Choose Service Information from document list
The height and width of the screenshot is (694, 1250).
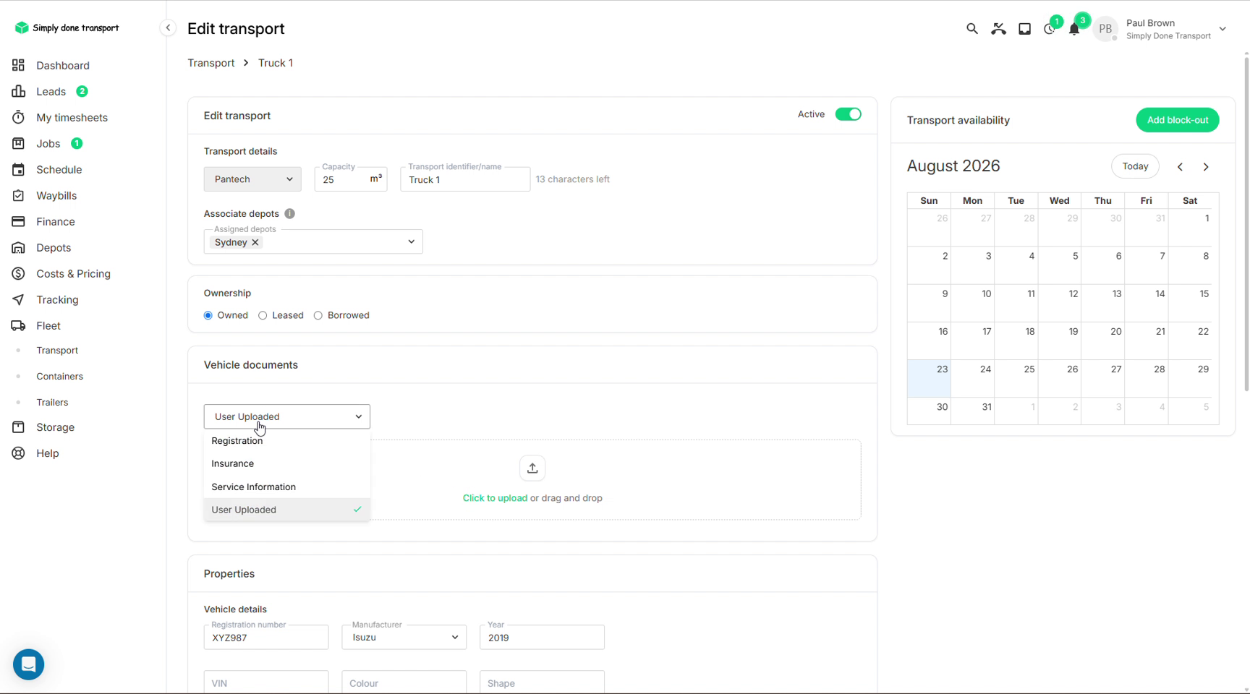[287, 487]
